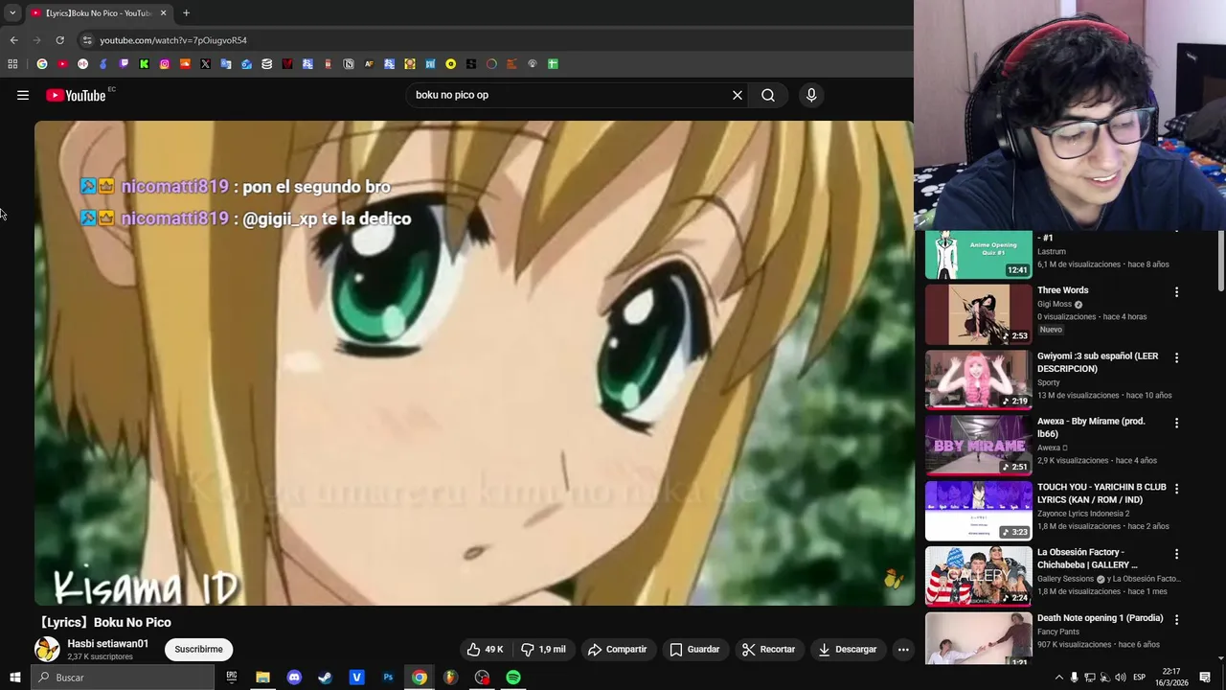View site information icon in the address bar
This screenshot has width=1226, height=690.
click(86, 40)
